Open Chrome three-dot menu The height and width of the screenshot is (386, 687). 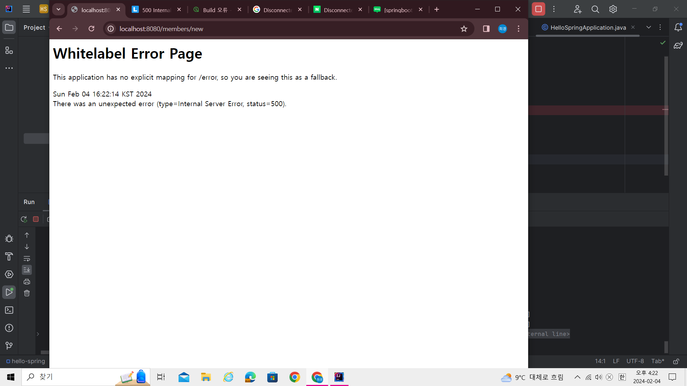(518, 29)
